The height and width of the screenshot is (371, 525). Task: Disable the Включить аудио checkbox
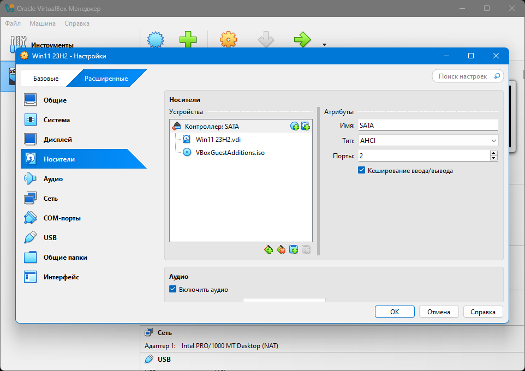click(x=173, y=289)
